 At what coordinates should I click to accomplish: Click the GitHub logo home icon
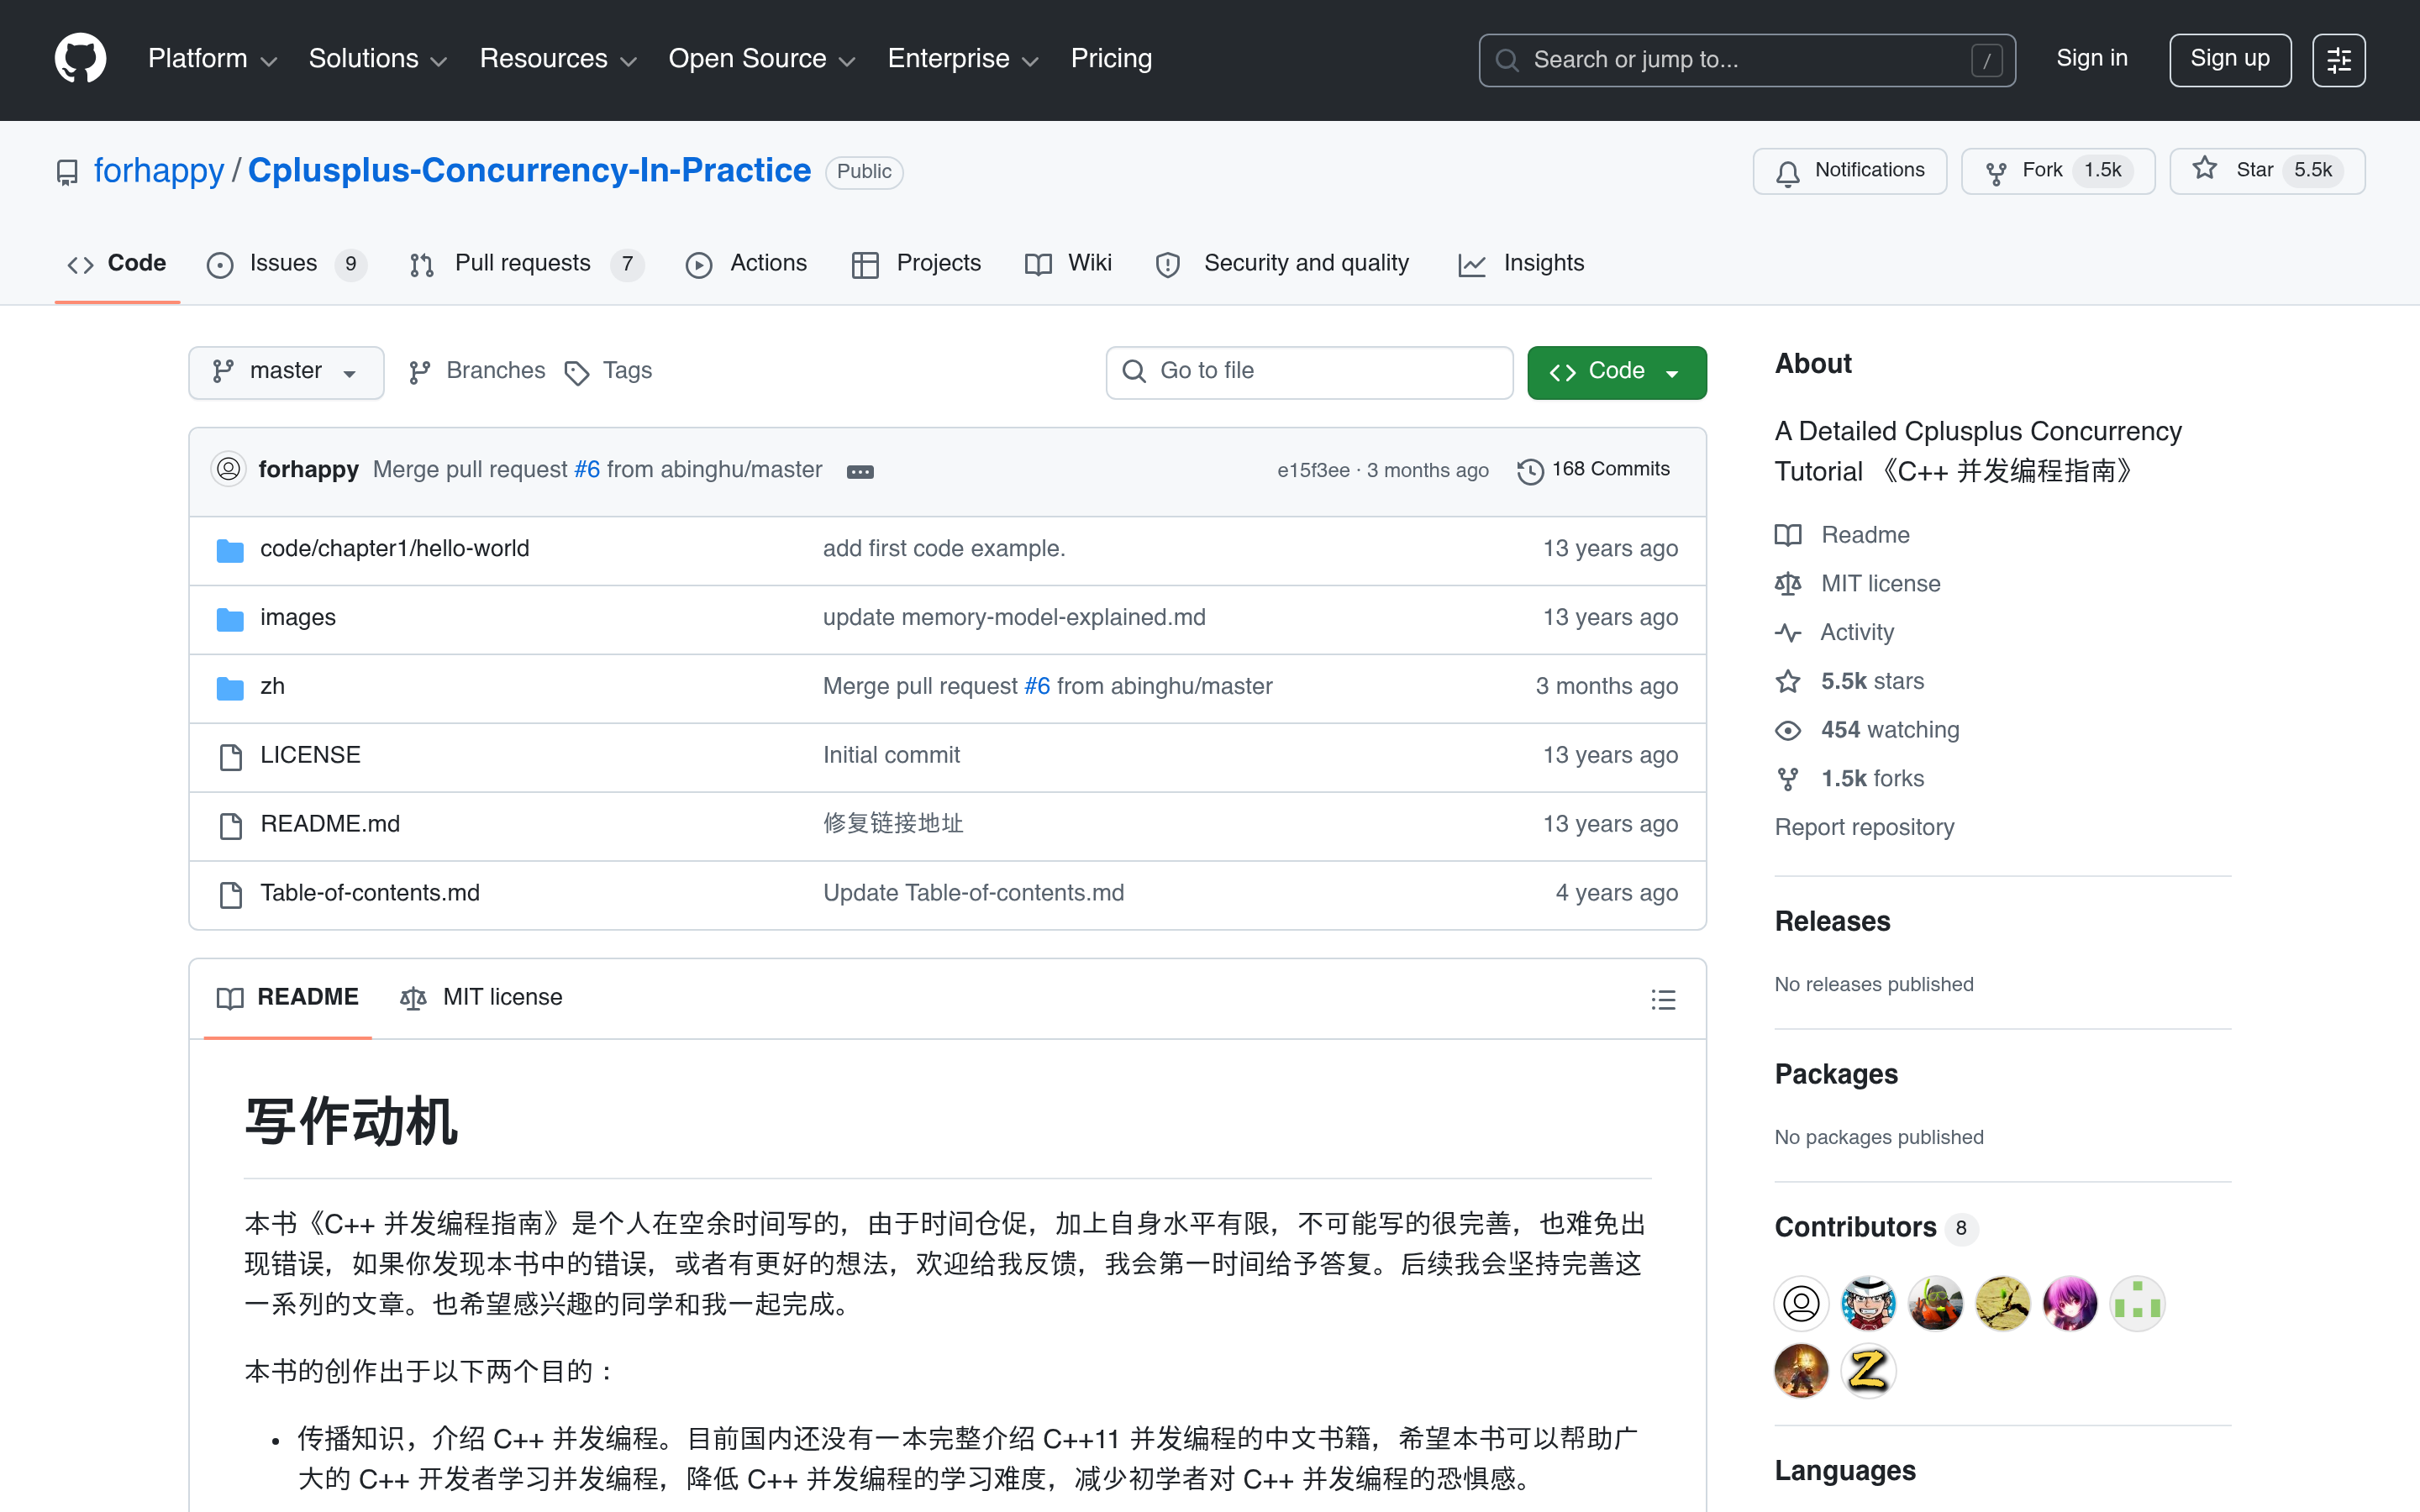pos(80,59)
